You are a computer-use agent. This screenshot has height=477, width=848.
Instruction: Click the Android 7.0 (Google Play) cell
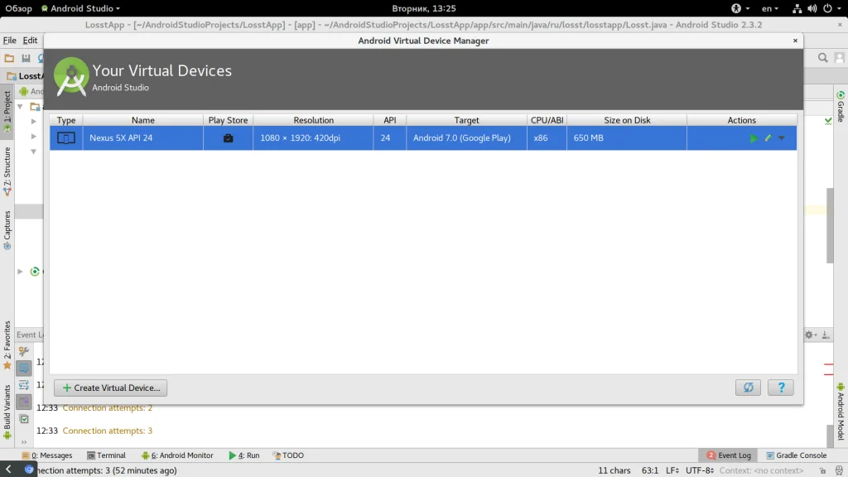(466, 138)
